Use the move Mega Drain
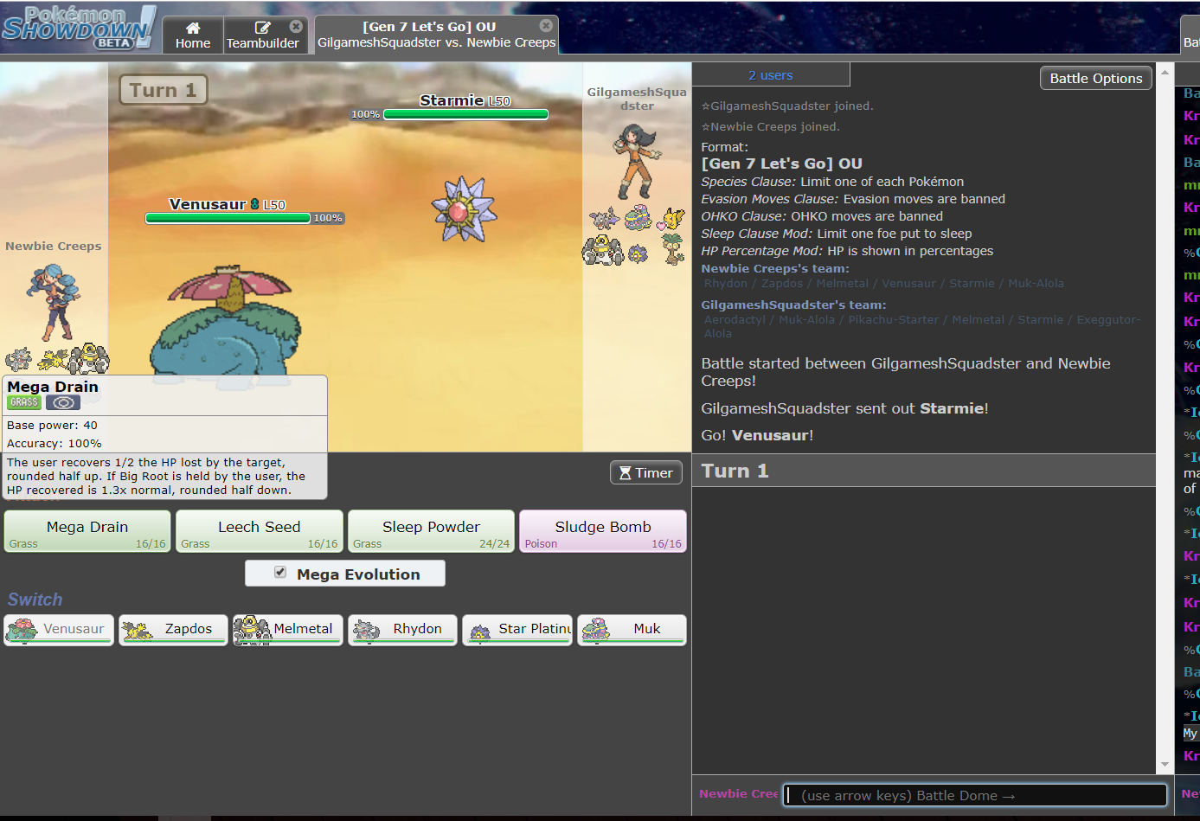Image resolution: width=1200 pixels, height=821 pixels. pyautogui.click(x=87, y=531)
